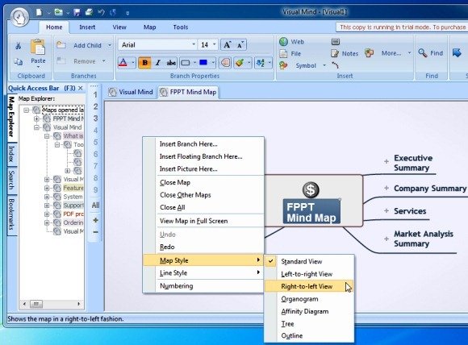Click All levels button
The width and height of the screenshot is (468, 345).
(x=95, y=206)
